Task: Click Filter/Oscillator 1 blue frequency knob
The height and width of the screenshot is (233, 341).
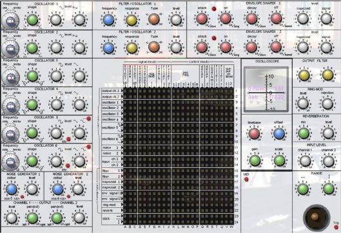Action: (x=108, y=20)
